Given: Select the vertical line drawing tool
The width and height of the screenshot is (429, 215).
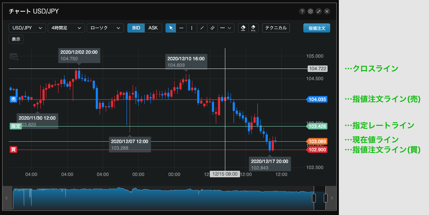Looking at the screenshot, I should 192,28.
